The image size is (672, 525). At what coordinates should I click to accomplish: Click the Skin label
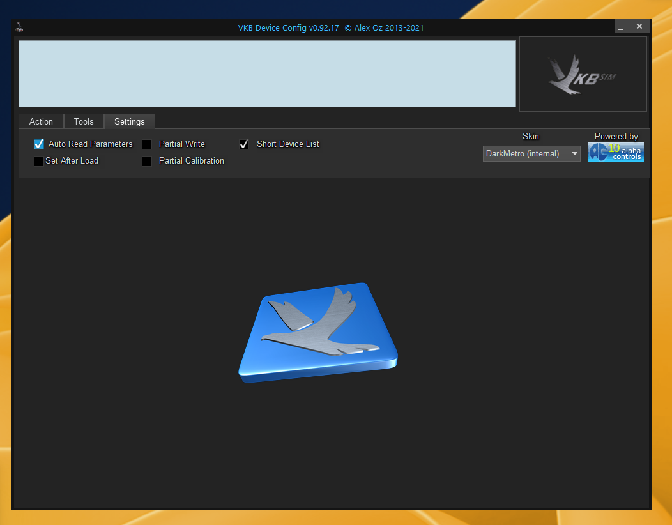[531, 136]
